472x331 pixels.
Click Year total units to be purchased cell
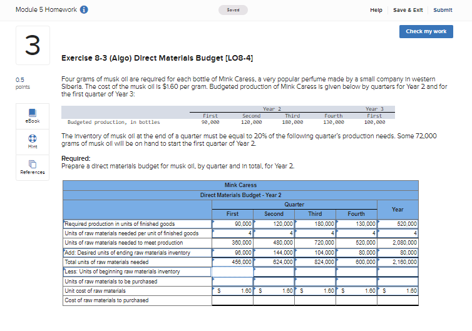398,281
